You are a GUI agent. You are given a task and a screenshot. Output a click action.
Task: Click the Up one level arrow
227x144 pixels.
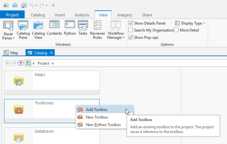click(x=21, y=63)
